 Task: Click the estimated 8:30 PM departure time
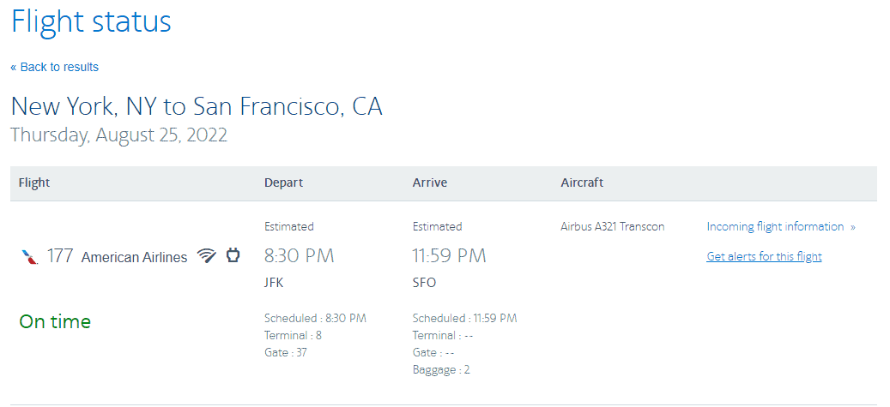[x=300, y=255]
